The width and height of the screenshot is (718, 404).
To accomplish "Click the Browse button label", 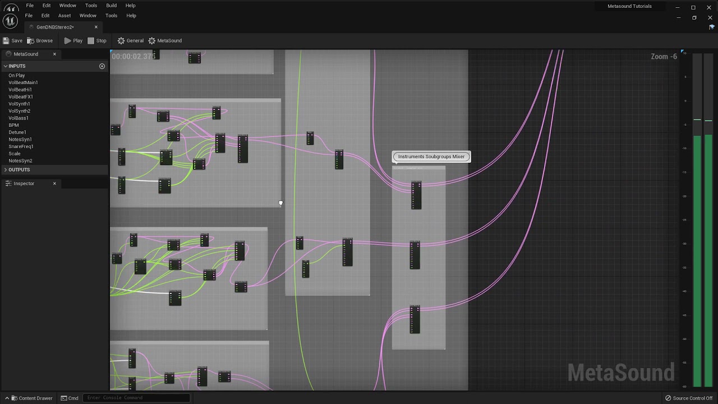I will pyautogui.click(x=44, y=40).
